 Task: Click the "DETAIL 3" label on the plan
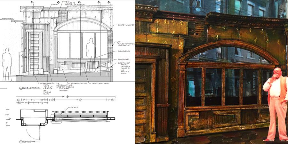(x=75, y=107)
